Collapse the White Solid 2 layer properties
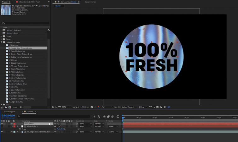 12,126
